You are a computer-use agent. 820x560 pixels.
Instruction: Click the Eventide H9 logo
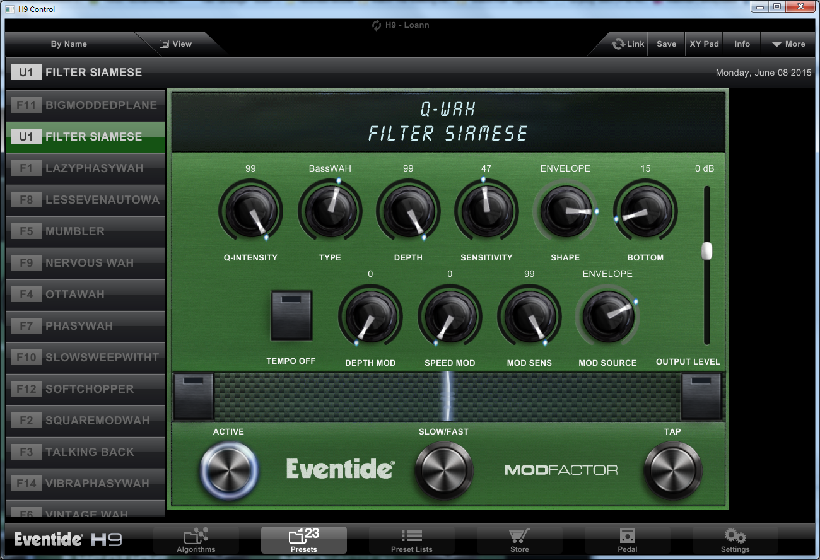(x=68, y=540)
